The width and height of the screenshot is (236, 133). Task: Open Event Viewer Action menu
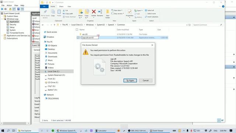click(x=9, y=6)
